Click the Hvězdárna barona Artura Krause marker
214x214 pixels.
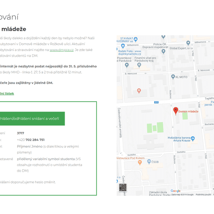(x=193, y=139)
